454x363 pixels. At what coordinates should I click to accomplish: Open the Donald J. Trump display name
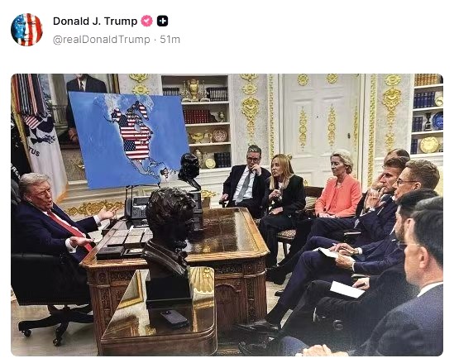(x=95, y=21)
